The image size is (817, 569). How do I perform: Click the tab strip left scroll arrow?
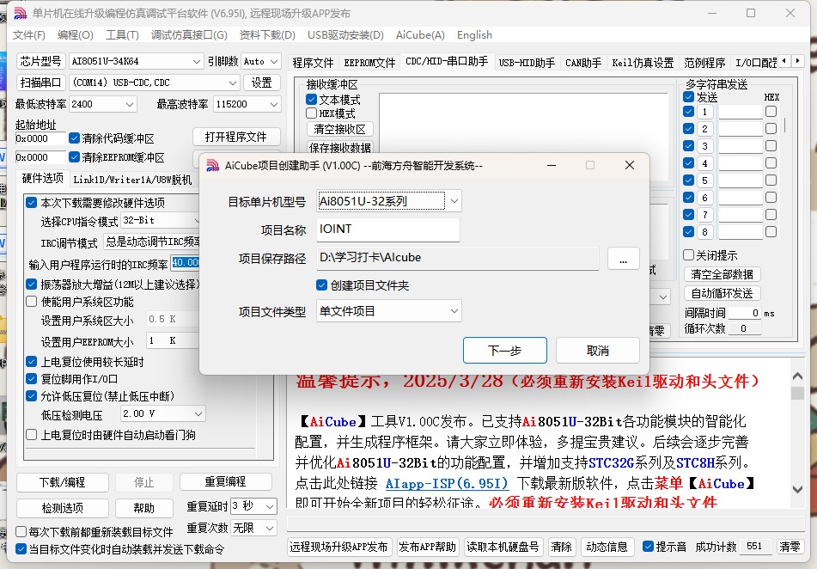click(x=784, y=61)
